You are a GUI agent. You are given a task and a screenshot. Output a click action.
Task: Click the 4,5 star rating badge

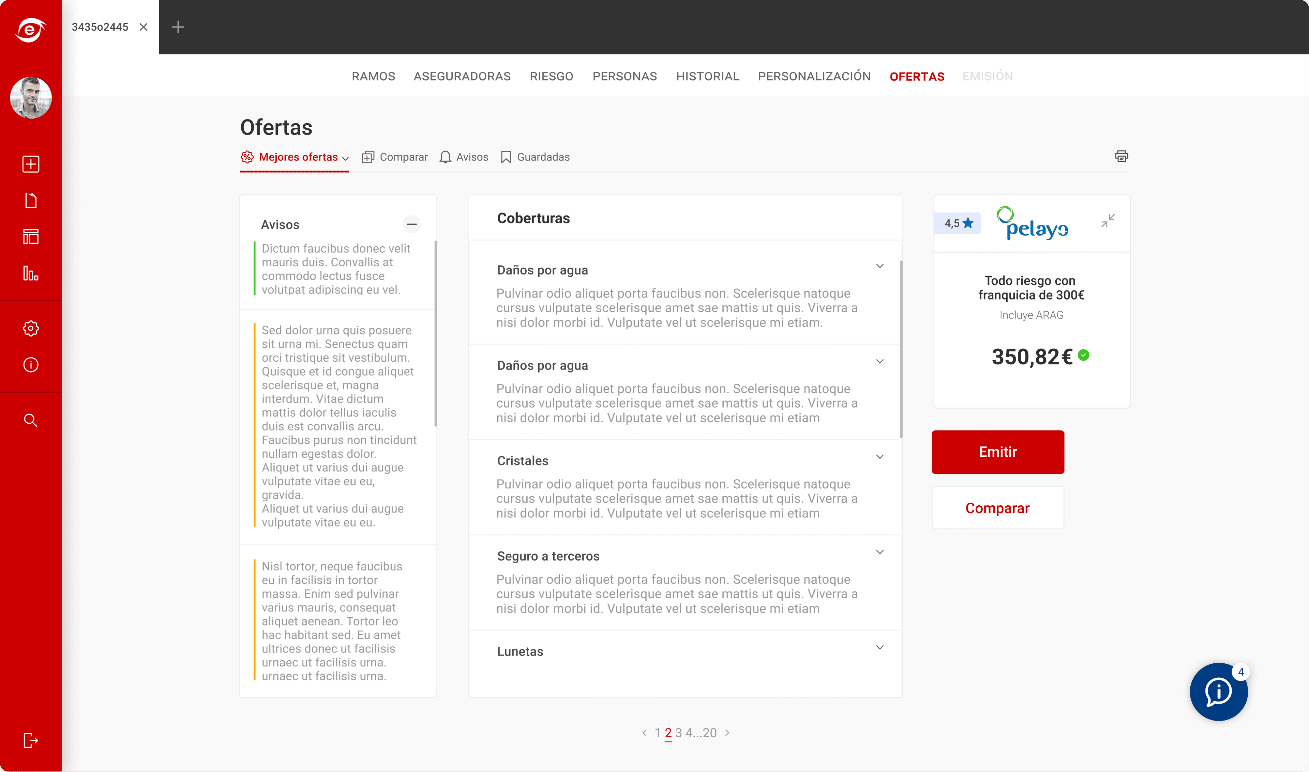(x=958, y=223)
